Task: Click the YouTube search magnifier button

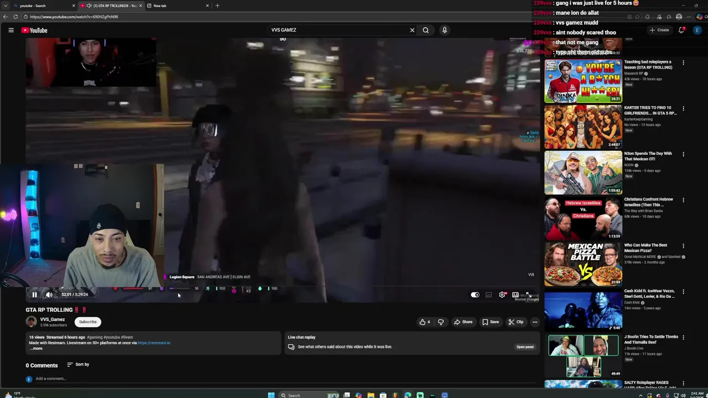Action: [x=425, y=30]
